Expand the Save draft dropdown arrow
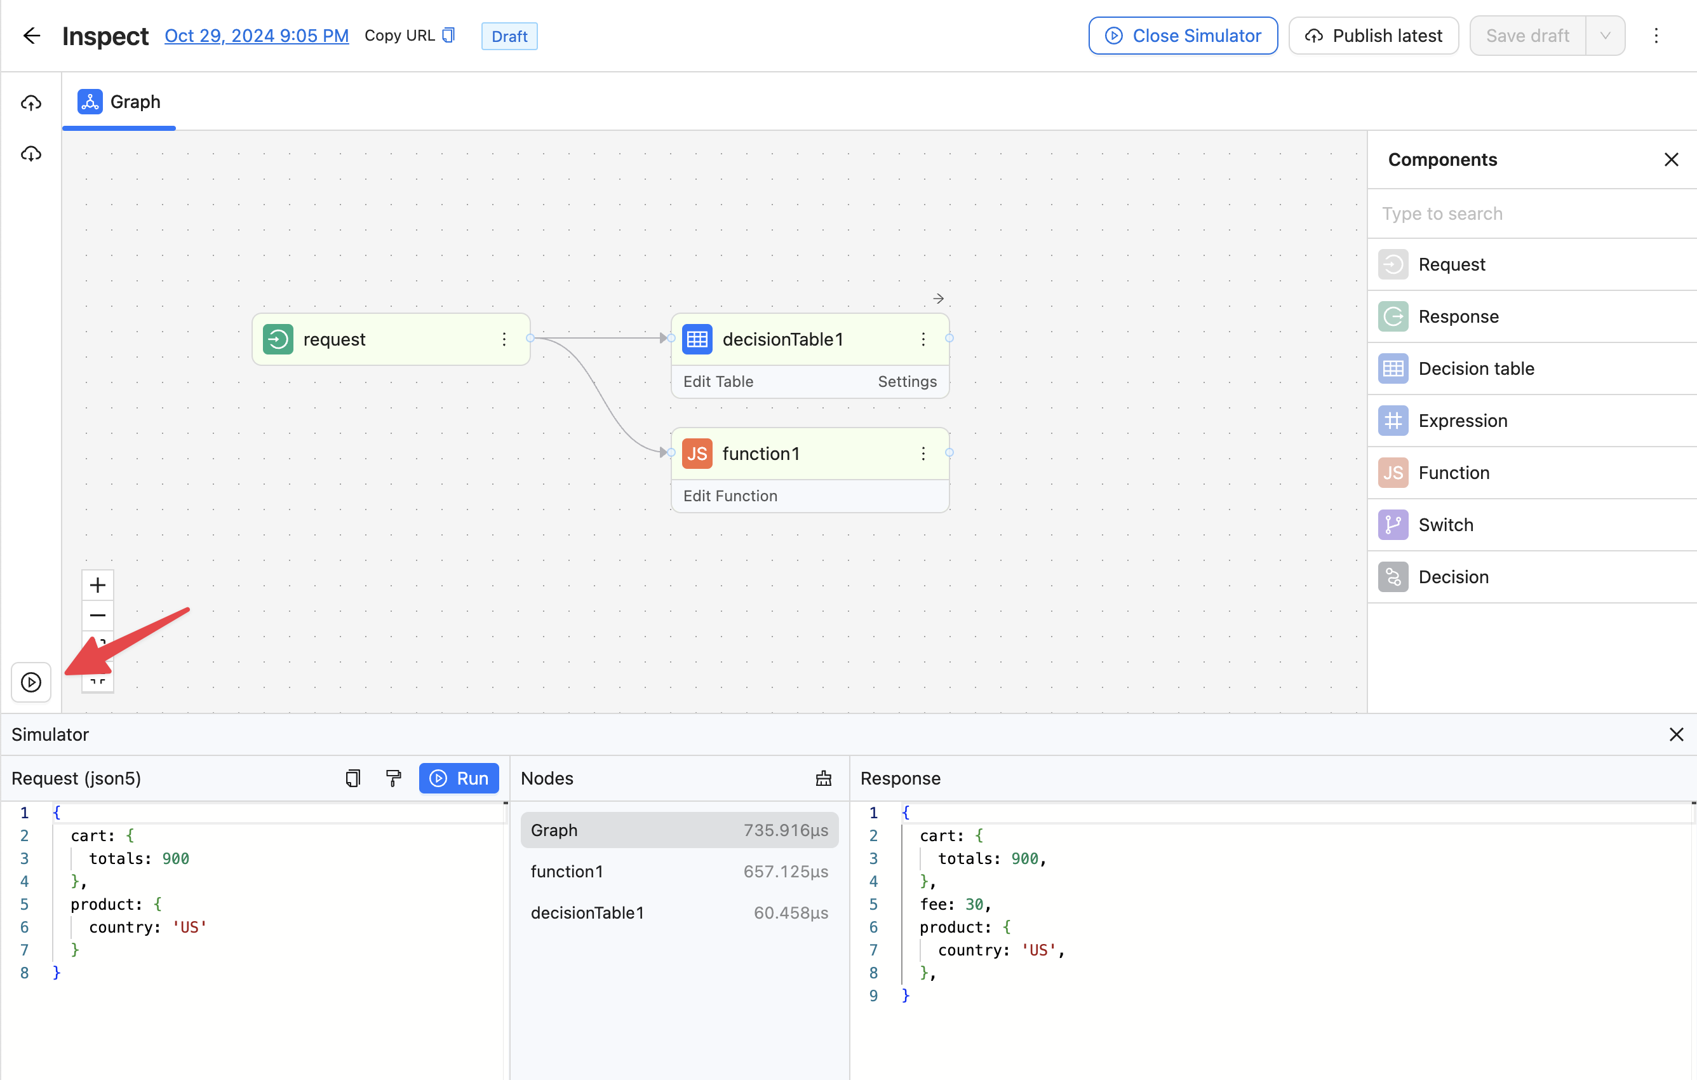This screenshot has width=1697, height=1080. 1606,36
